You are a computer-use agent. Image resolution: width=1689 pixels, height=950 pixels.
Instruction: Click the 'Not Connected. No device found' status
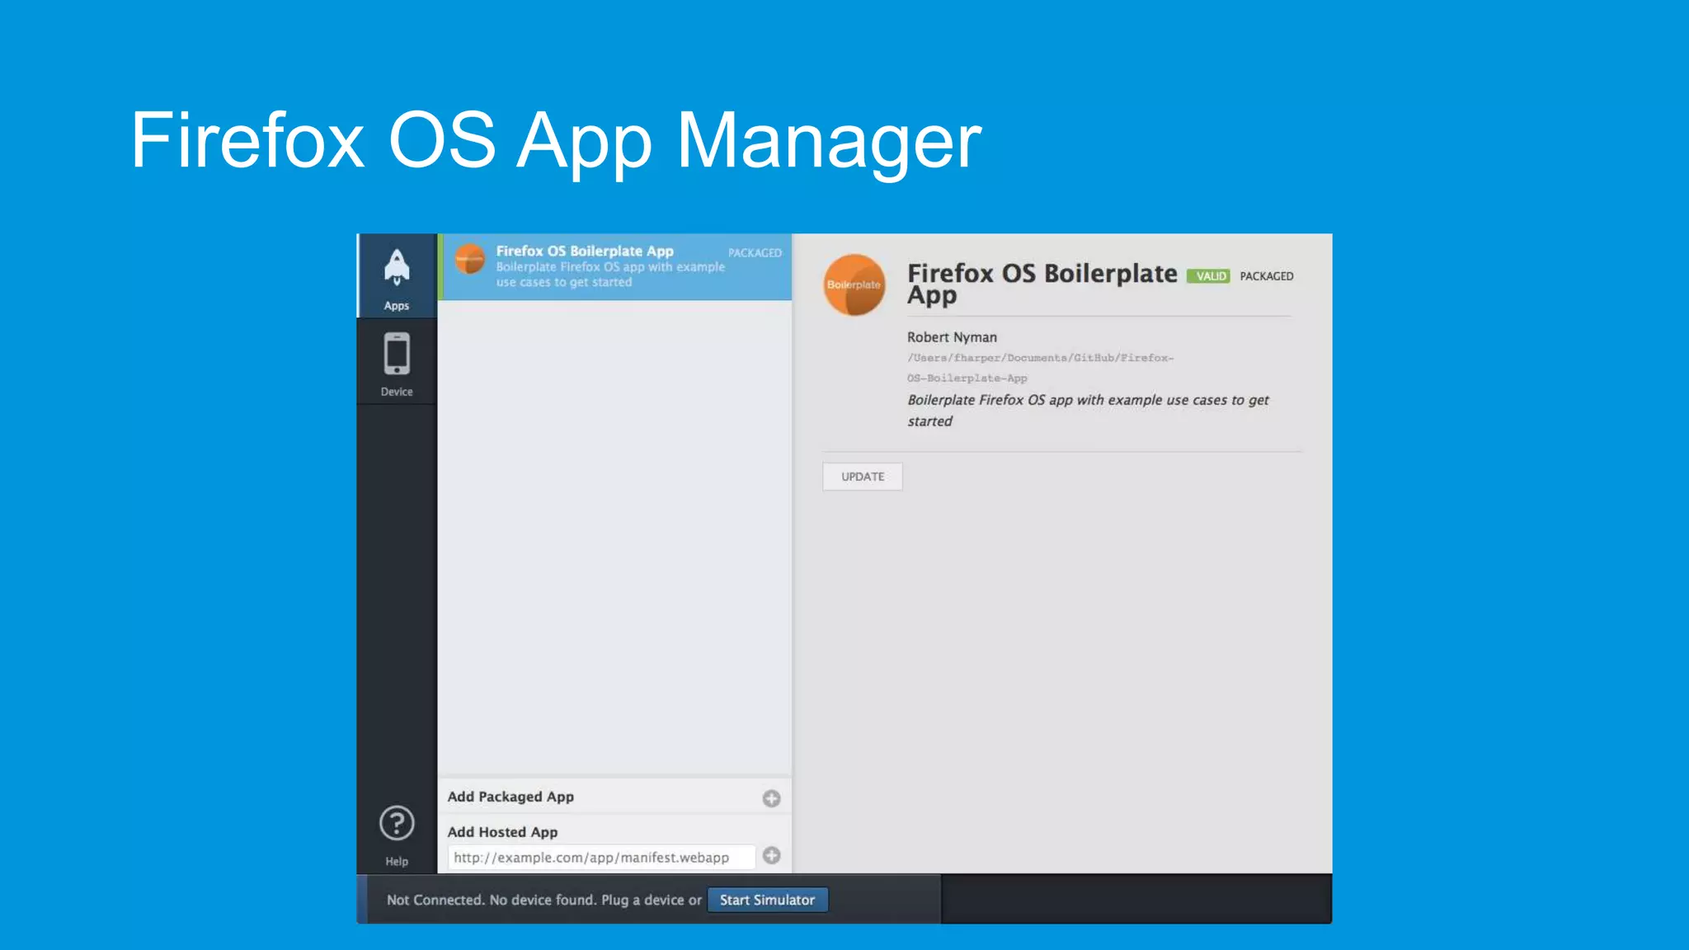pyautogui.click(x=543, y=900)
